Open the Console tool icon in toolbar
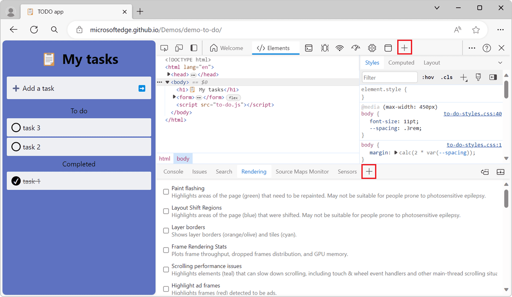The width and height of the screenshot is (512, 297). click(x=309, y=48)
